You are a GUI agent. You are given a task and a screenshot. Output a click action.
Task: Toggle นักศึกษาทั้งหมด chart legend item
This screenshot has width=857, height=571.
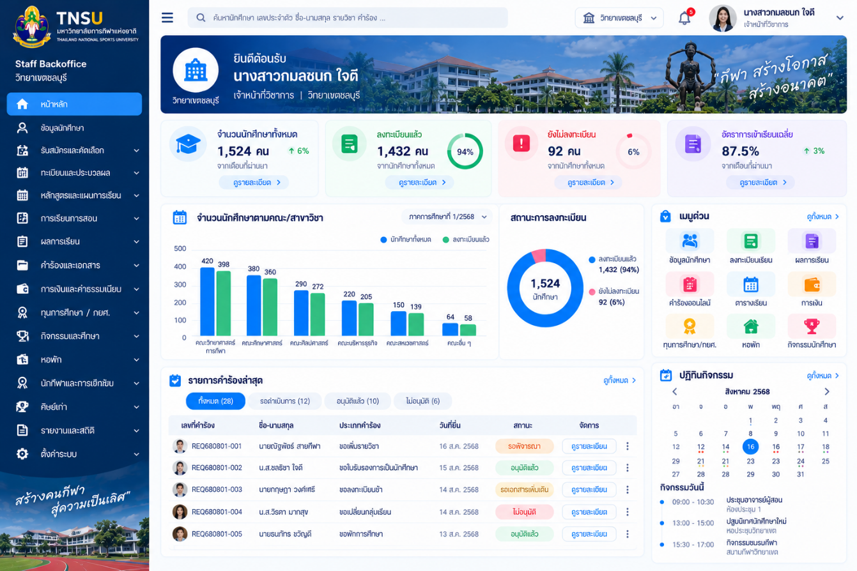tap(405, 240)
